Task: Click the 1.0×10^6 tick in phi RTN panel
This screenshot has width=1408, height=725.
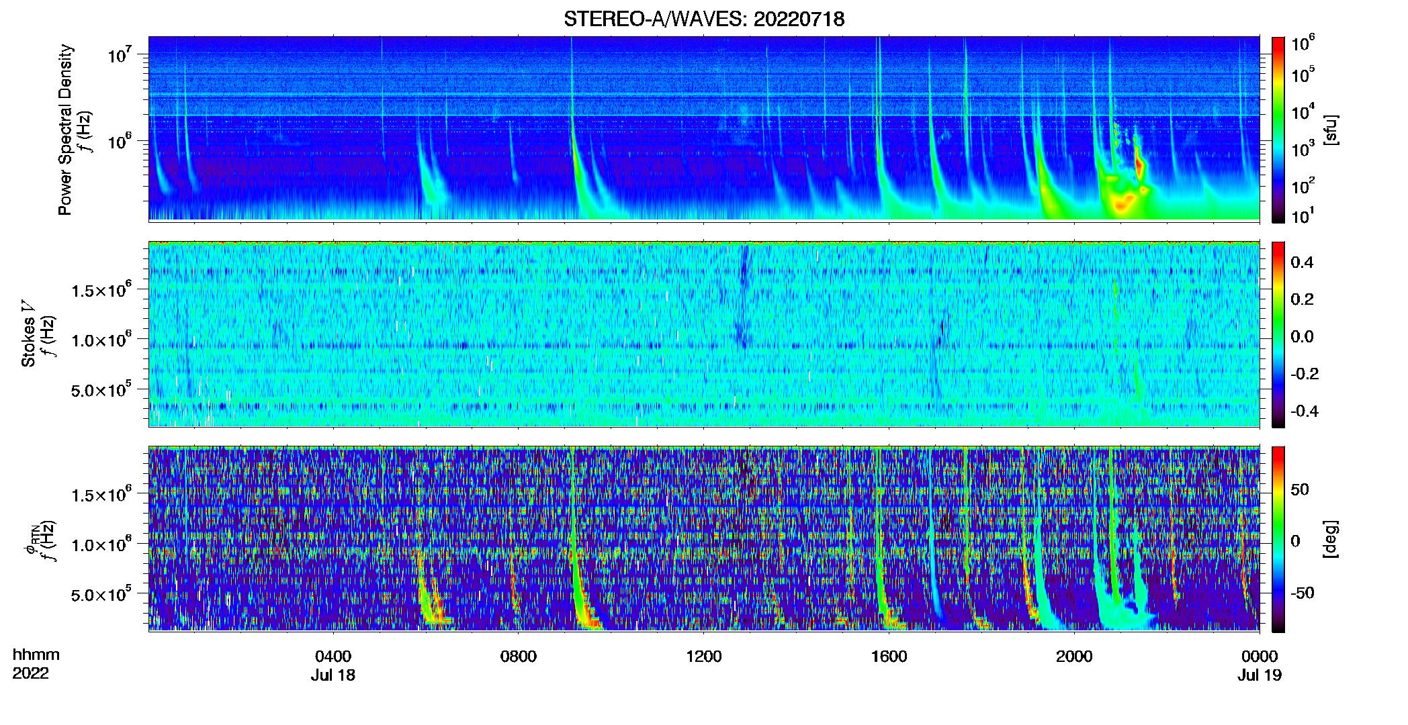Action: click(101, 544)
